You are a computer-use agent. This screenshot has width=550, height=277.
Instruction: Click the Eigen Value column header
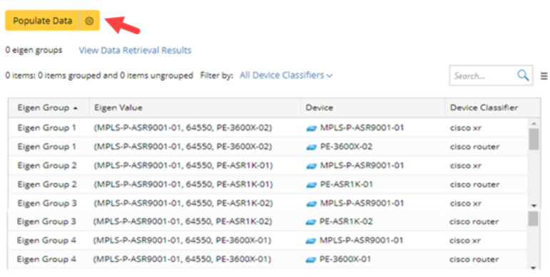click(118, 108)
